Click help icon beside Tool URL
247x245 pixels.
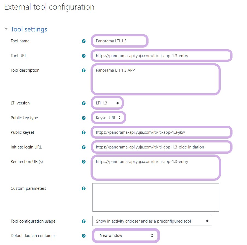tap(84, 56)
